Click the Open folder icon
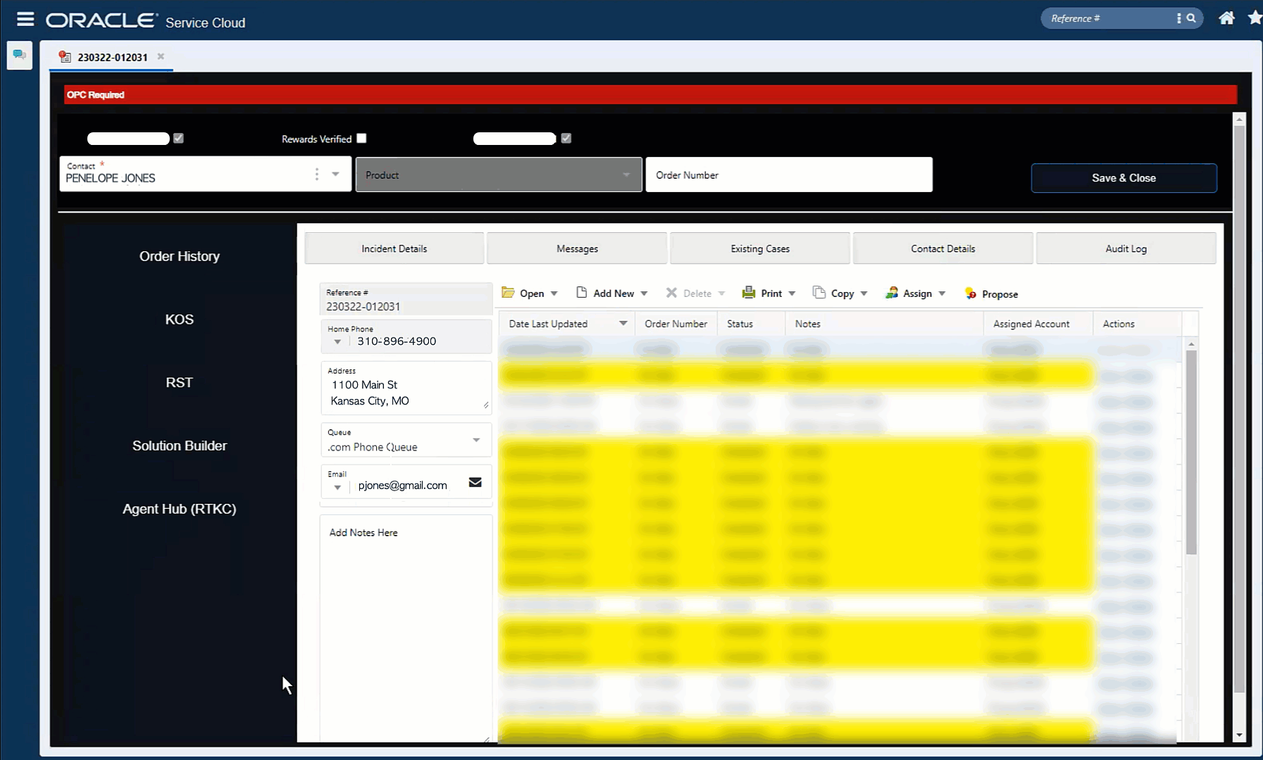 tap(508, 293)
